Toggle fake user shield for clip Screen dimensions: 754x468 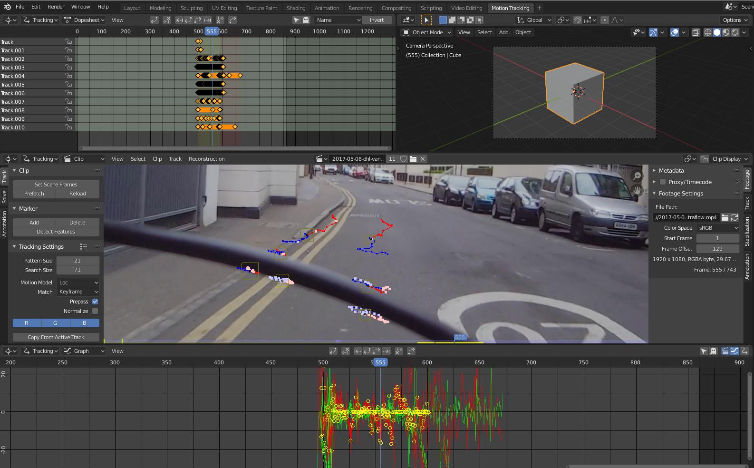pyautogui.click(x=404, y=159)
